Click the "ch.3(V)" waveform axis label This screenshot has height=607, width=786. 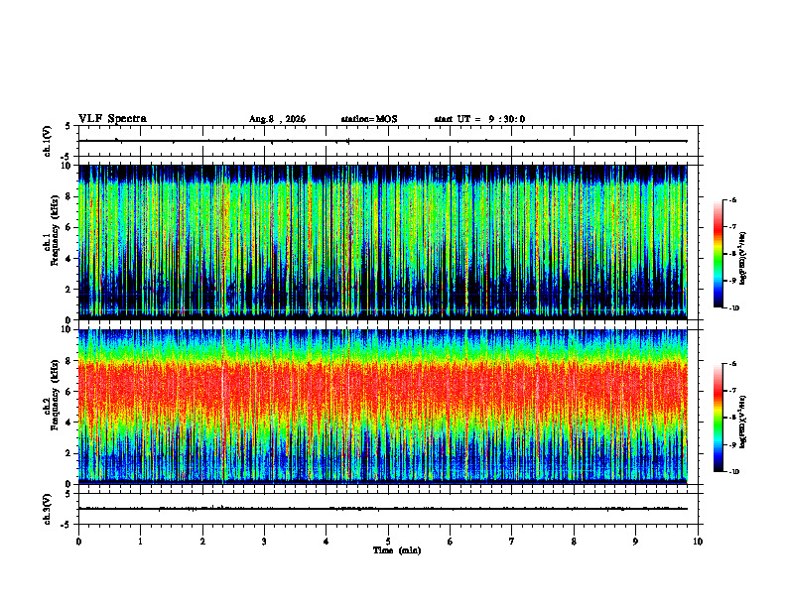tap(48, 509)
